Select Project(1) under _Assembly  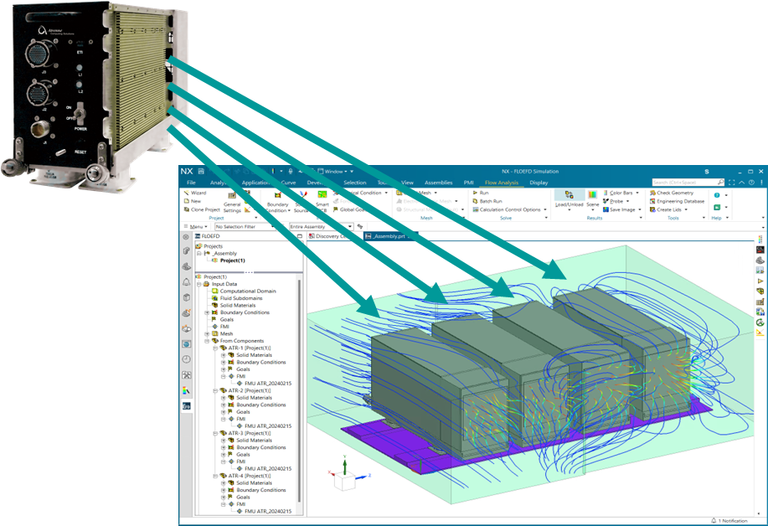click(229, 260)
